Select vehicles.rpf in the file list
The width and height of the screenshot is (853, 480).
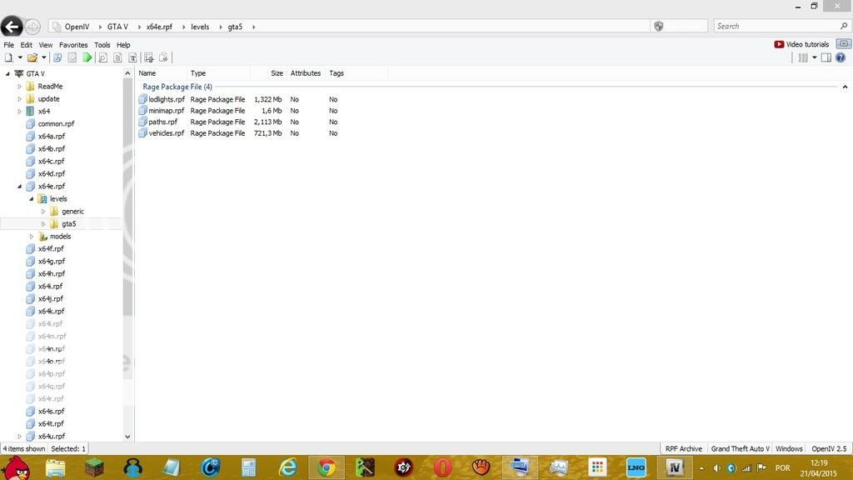click(x=166, y=133)
